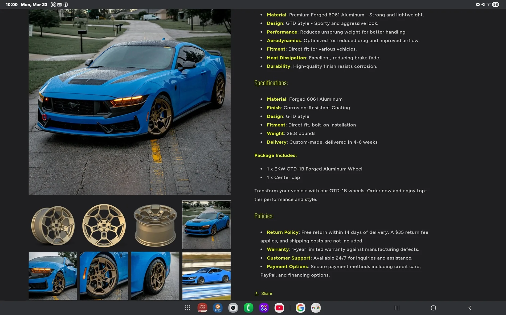Select the rear fender wheel thumbnail

[155, 276]
